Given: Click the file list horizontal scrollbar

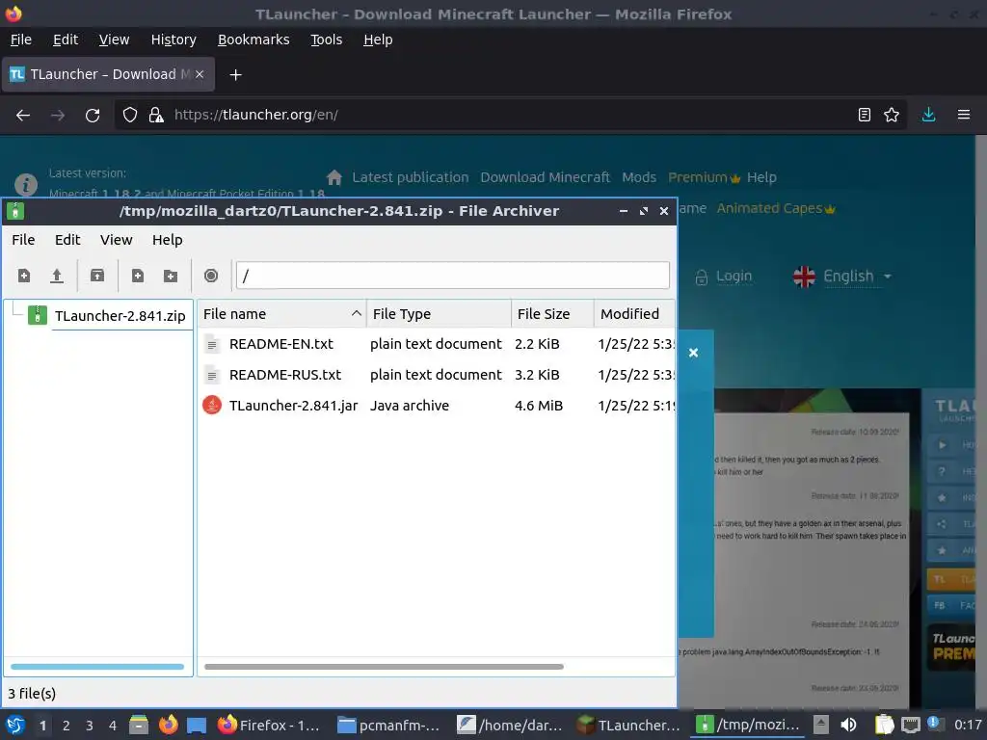Looking at the screenshot, I should click(384, 667).
